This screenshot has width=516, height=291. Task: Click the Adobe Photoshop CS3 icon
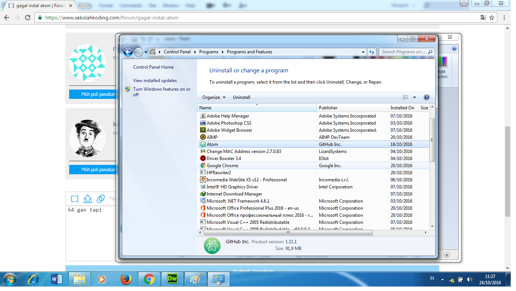coord(203,123)
